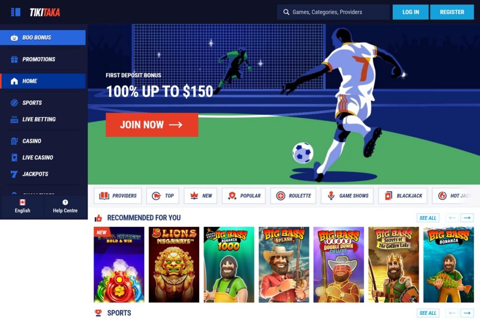
Task: Click See All for Sports section
Action: point(428,313)
